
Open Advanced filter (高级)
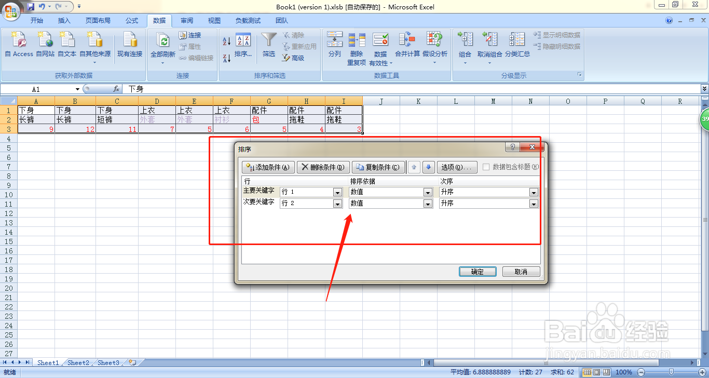click(x=293, y=58)
